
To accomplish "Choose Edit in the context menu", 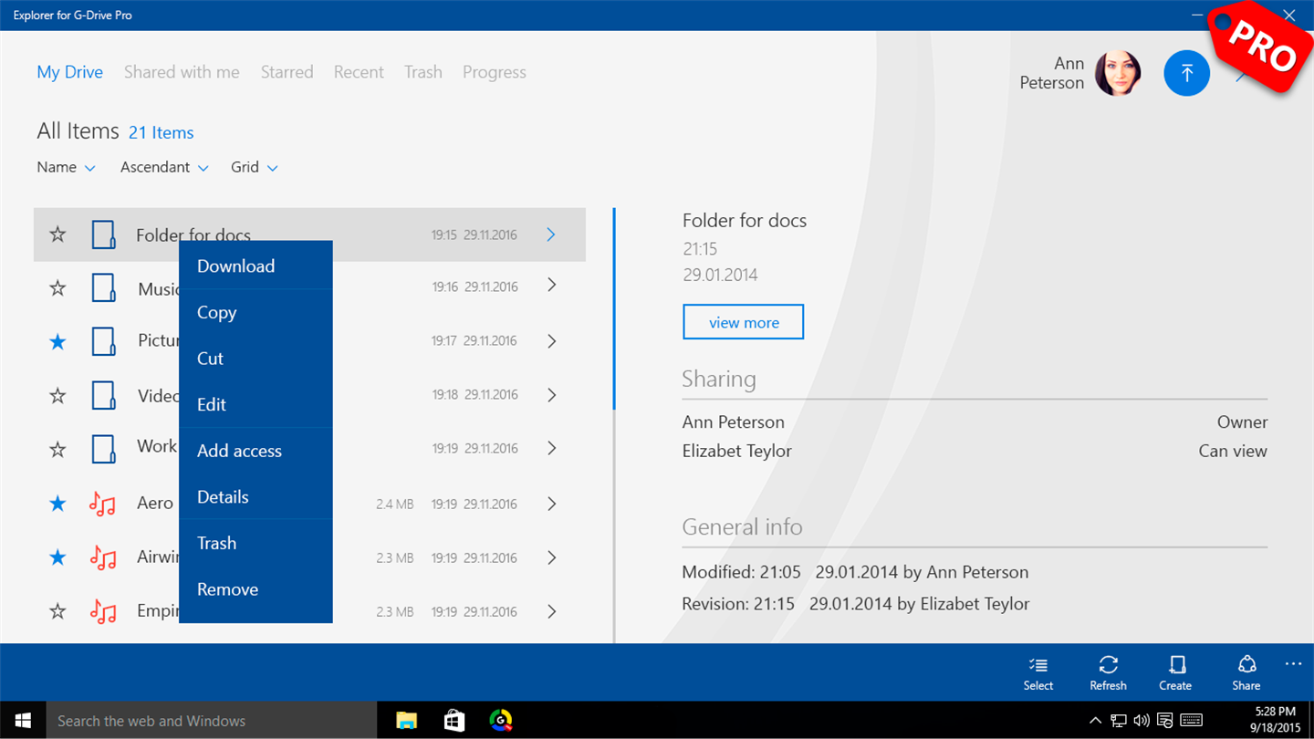I will (x=255, y=404).
